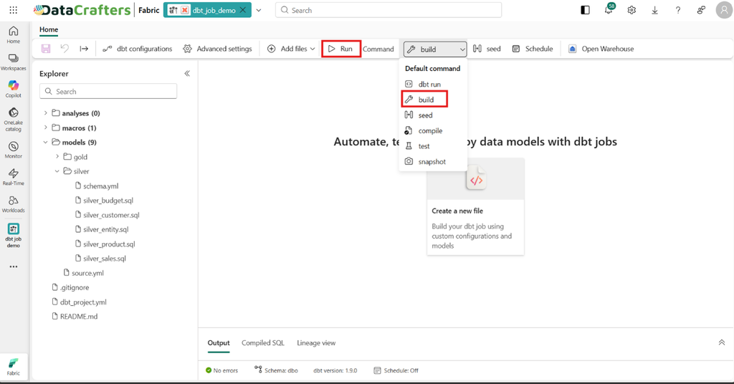Select dbt job demo sidebar item
The height and width of the screenshot is (384, 734).
[13, 235]
